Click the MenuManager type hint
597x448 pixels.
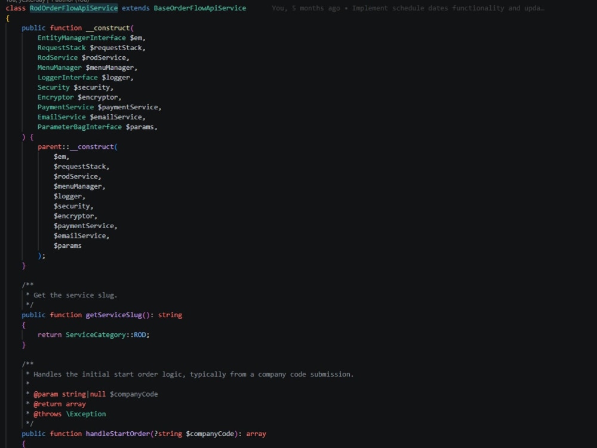[59, 67]
